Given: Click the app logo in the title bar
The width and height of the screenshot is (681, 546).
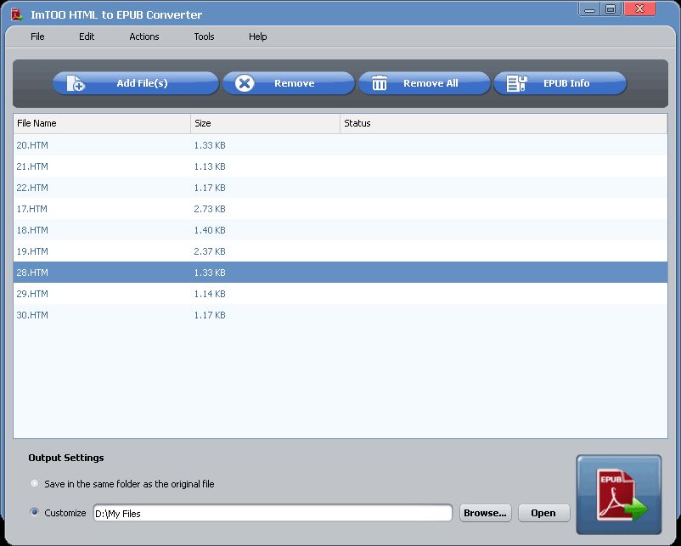Looking at the screenshot, I should pos(16,14).
